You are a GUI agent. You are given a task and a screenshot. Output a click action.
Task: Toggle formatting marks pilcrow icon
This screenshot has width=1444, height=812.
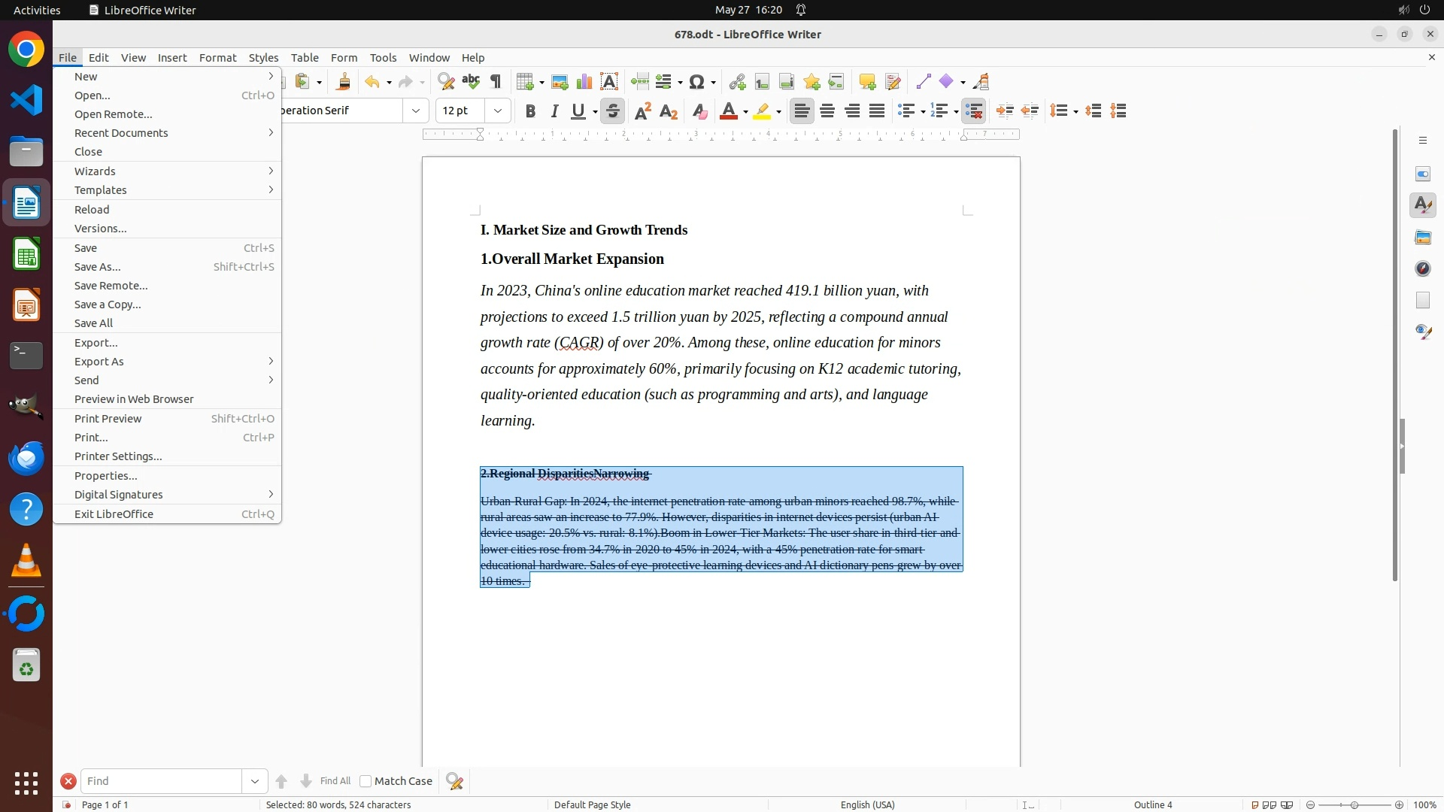(496, 82)
